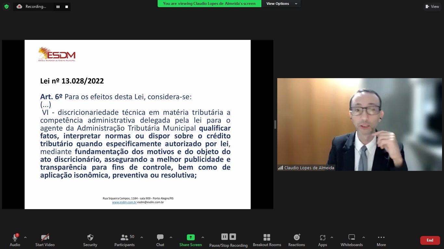This screenshot has width=444, height=249.
Task: Expand the Apps options chevron
Action: pyautogui.click(x=332, y=237)
